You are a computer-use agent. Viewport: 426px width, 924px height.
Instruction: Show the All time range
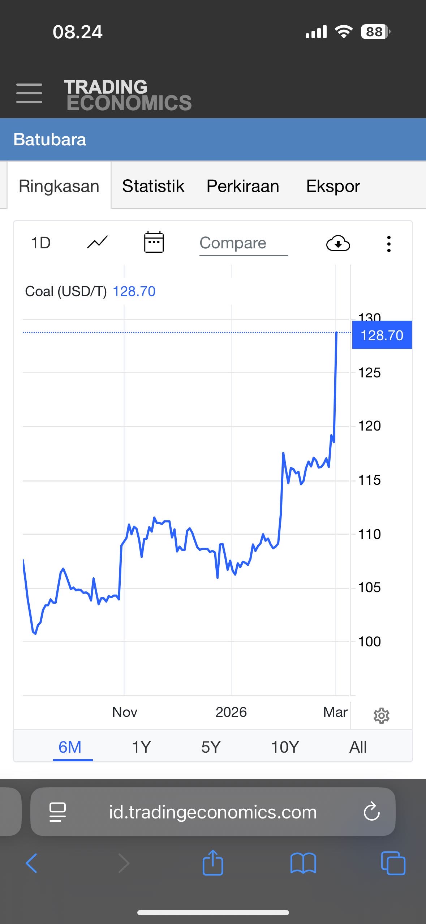[x=358, y=747]
